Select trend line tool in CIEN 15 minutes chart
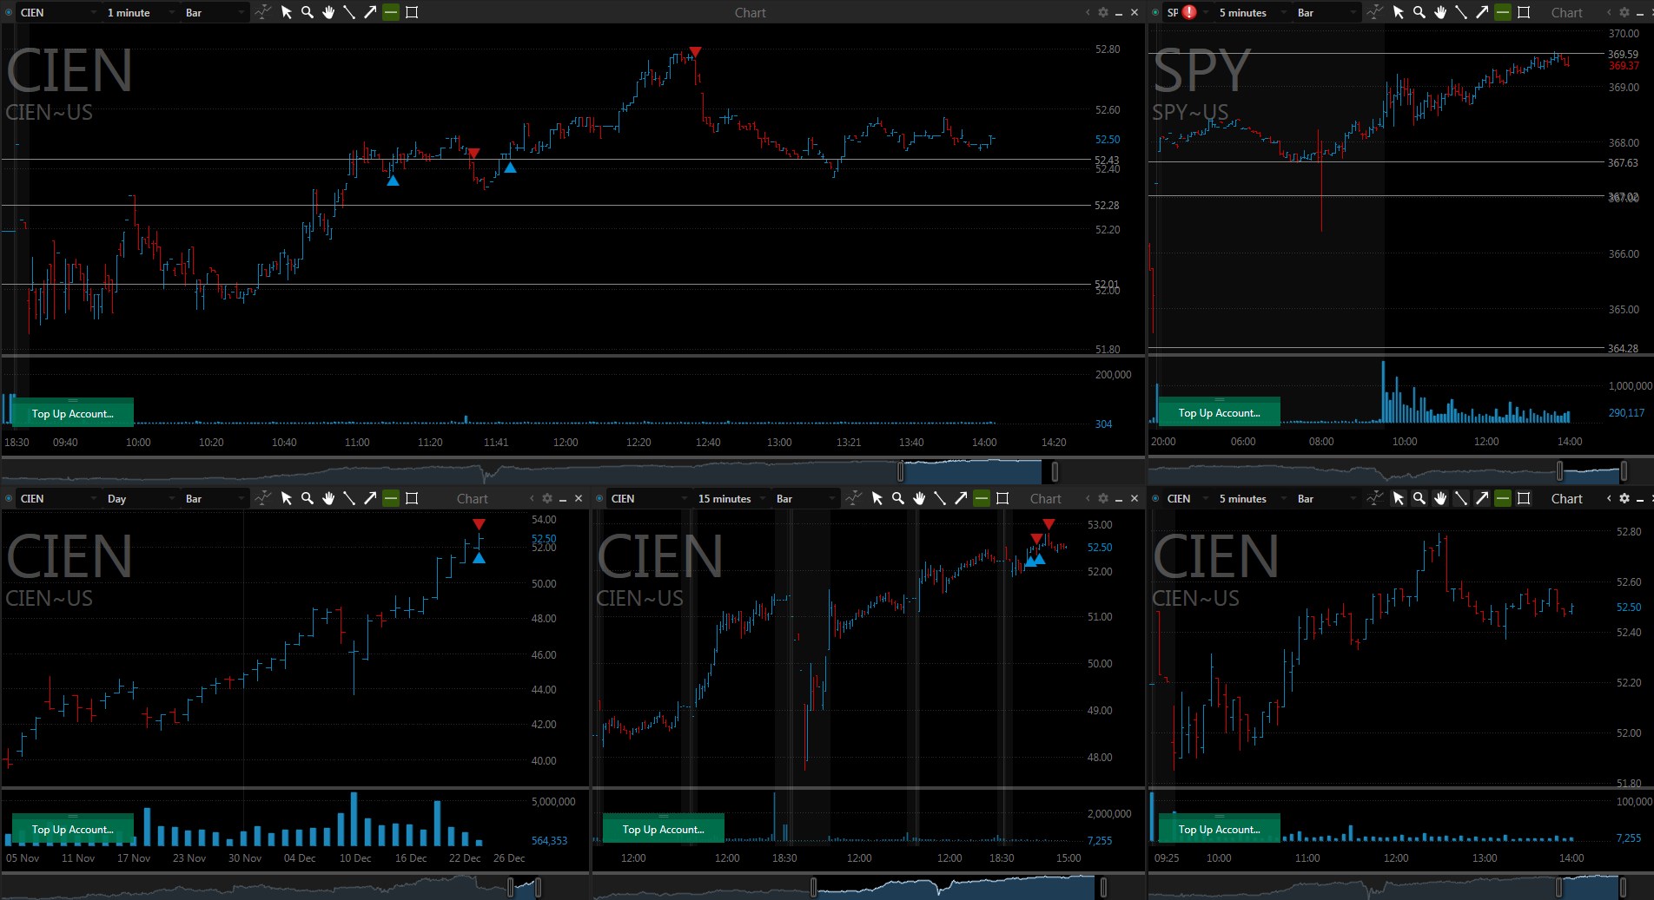 coord(940,498)
